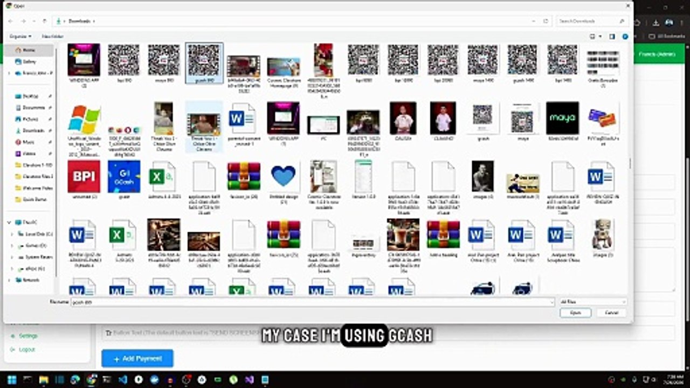The height and width of the screenshot is (388, 690).
Task: Open All Bookmarks in the browser
Action: click(x=667, y=37)
